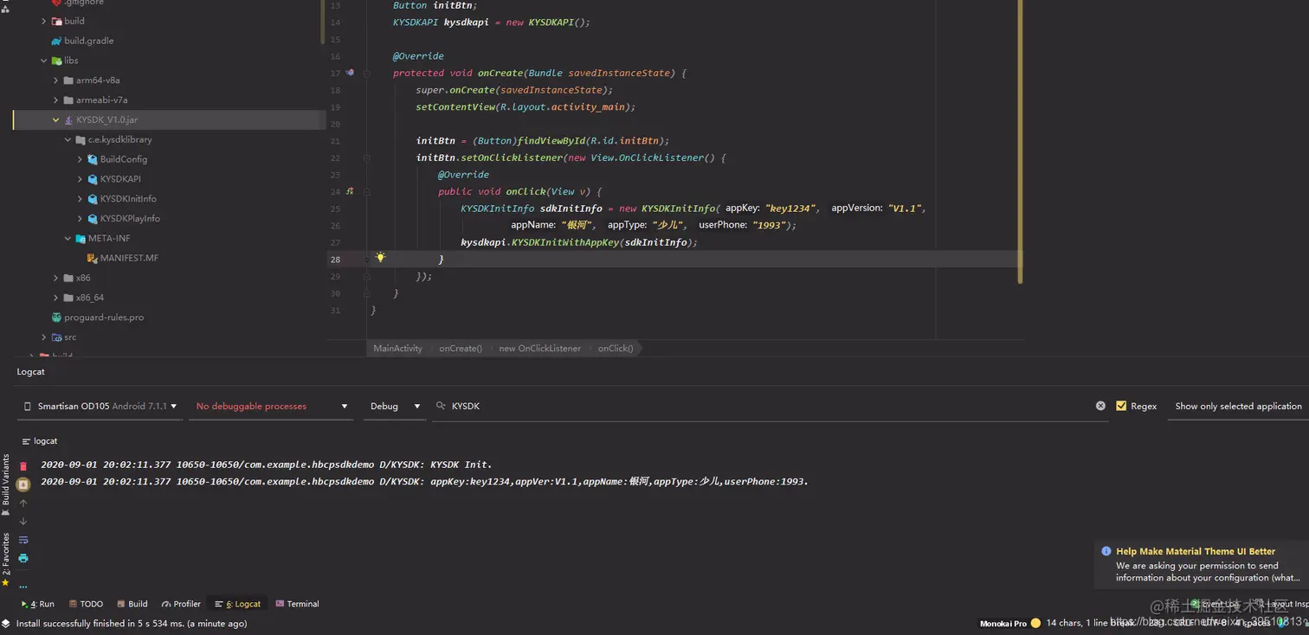The image size is (1309, 635).
Task: Select the logcat tab header
Action: click(x=40, y=441)
